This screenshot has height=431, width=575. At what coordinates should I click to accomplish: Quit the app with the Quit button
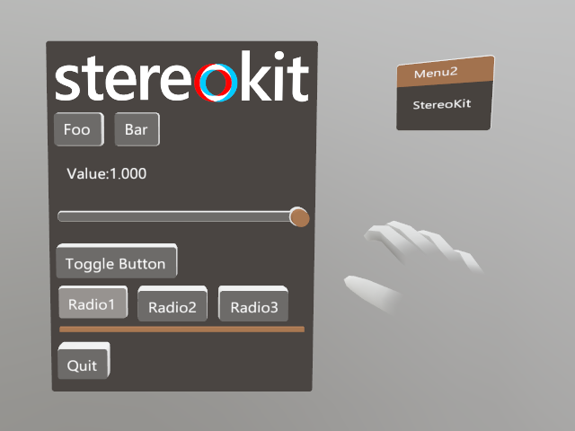coord(84,361)
